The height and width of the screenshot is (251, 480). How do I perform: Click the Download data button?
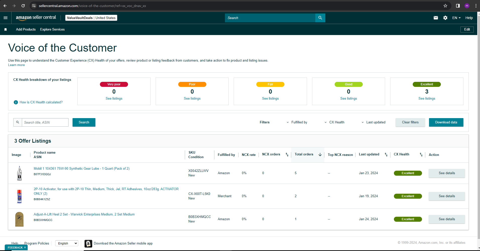pyautogui.click(x=446, y=122)
